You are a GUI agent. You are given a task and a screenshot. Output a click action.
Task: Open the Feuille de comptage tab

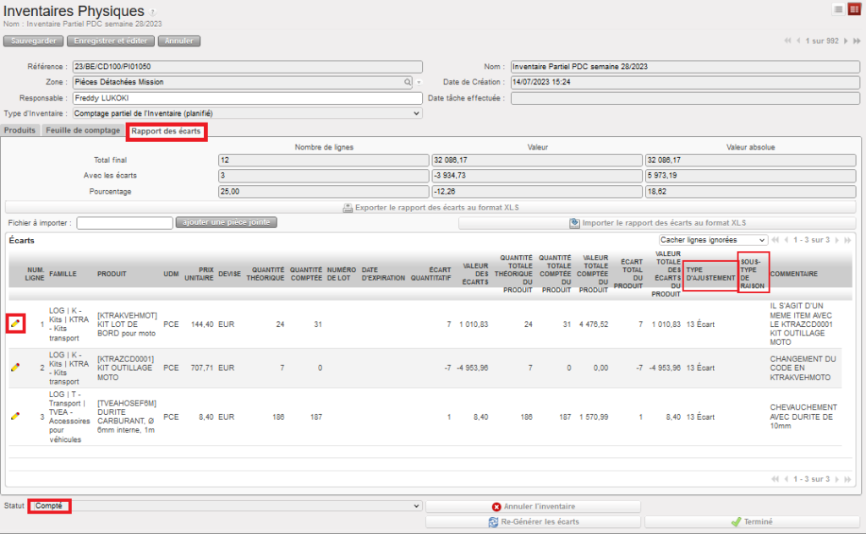(x=83, y=130)
